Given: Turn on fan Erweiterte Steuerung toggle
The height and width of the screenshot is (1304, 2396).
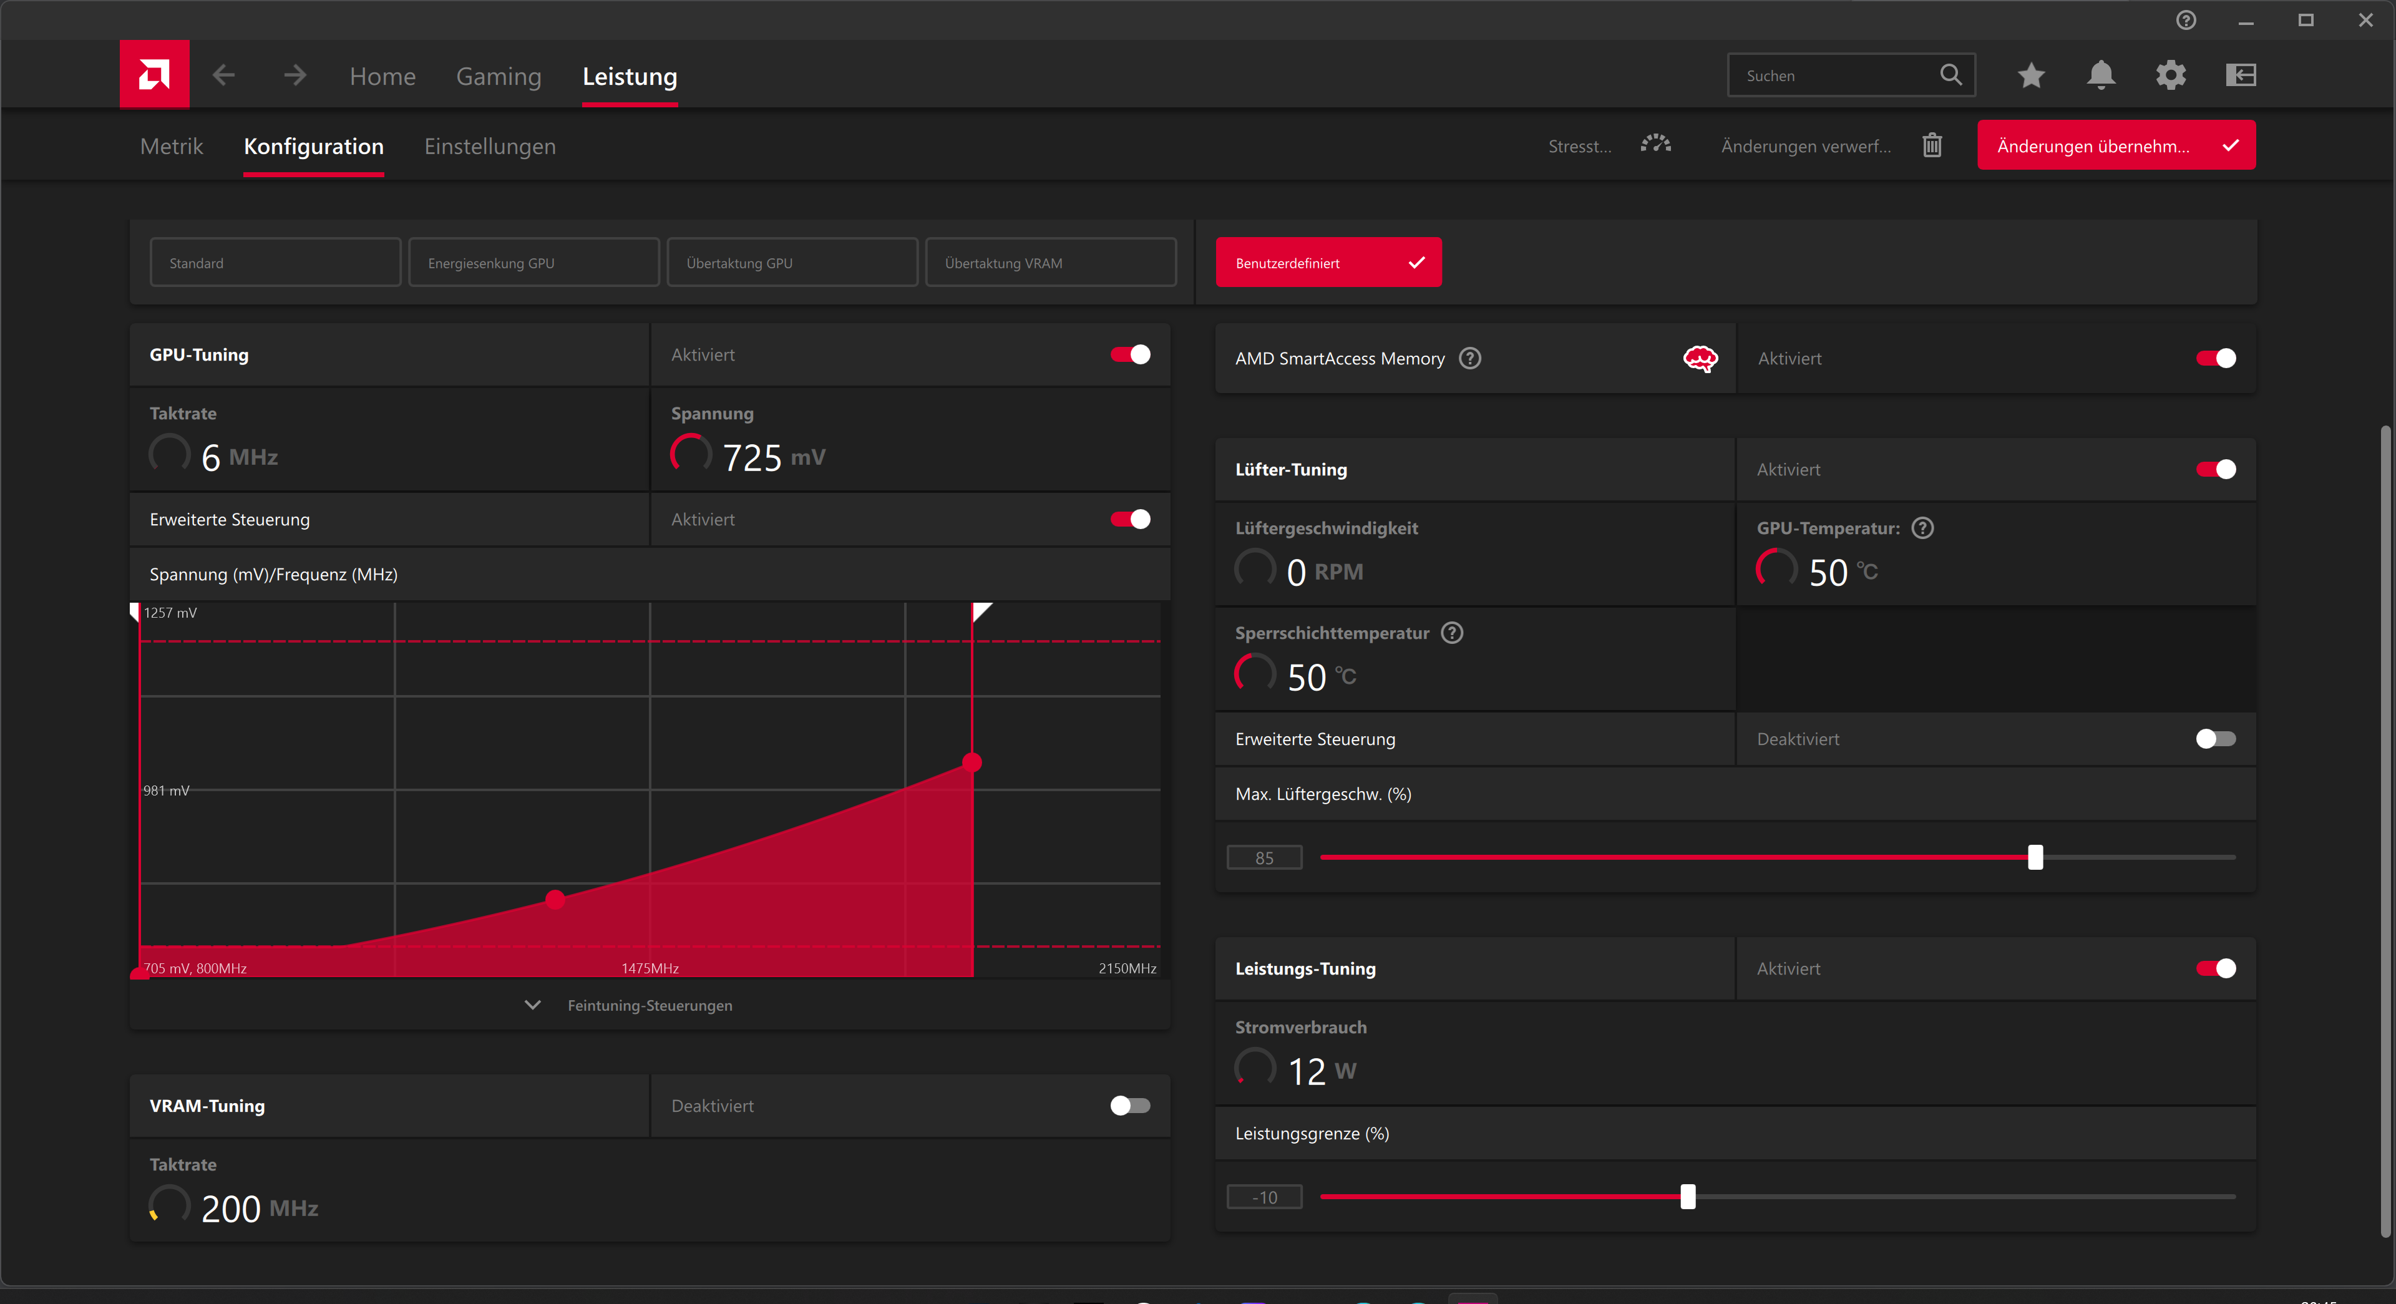Looking at the screenshot, I should point(2214,739).
